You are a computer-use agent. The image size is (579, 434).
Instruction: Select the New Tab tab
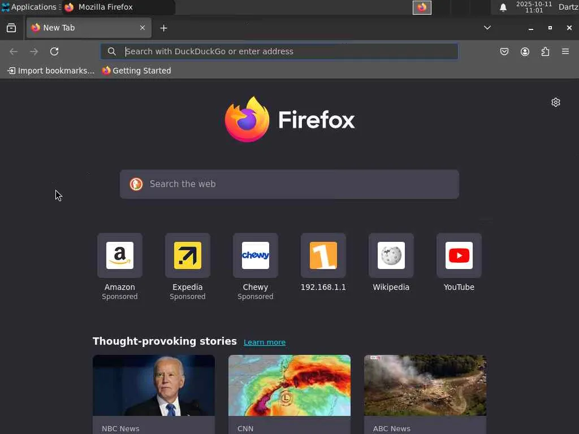(x=89, y=28)
